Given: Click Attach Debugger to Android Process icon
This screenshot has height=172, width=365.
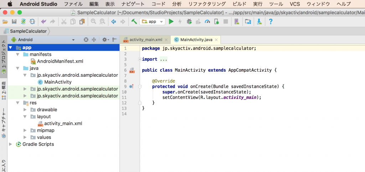Looking at the screenshot, I should point(216,22).
